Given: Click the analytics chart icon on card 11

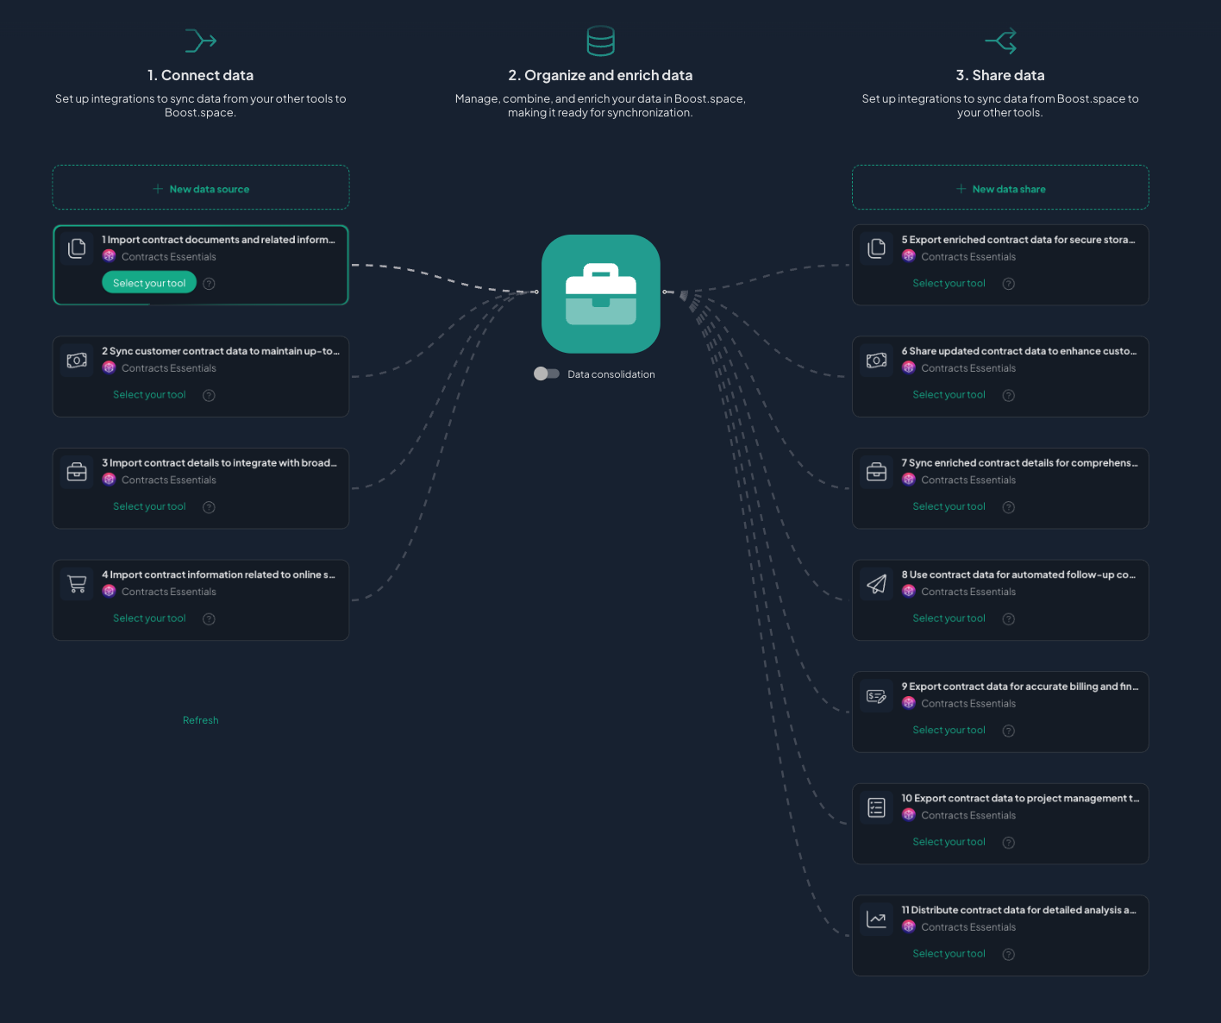Looking at the screenshot, I should point(876,919).
